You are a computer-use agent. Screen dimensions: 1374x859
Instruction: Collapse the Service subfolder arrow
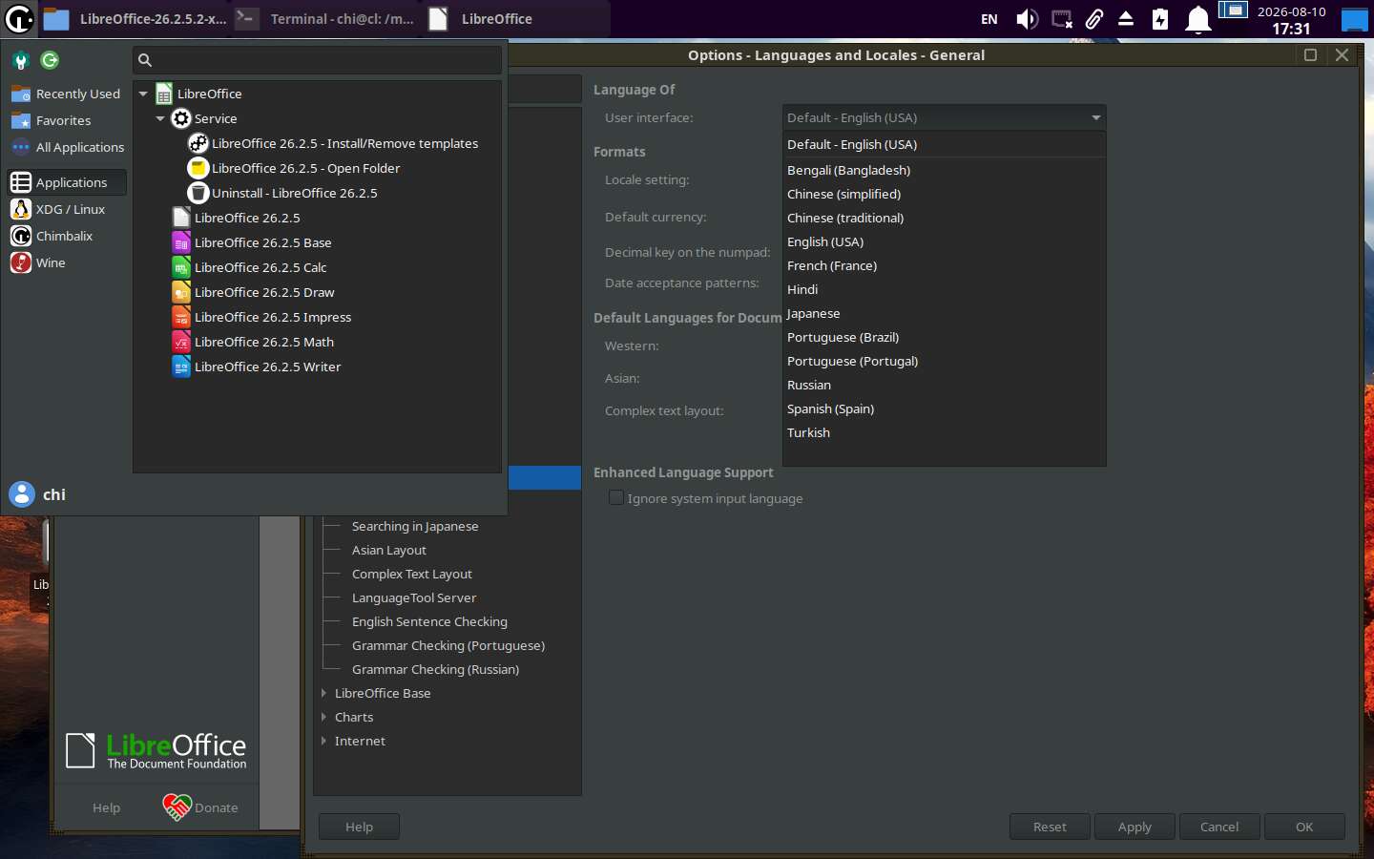pyautogui.click(x=160, y=118)
